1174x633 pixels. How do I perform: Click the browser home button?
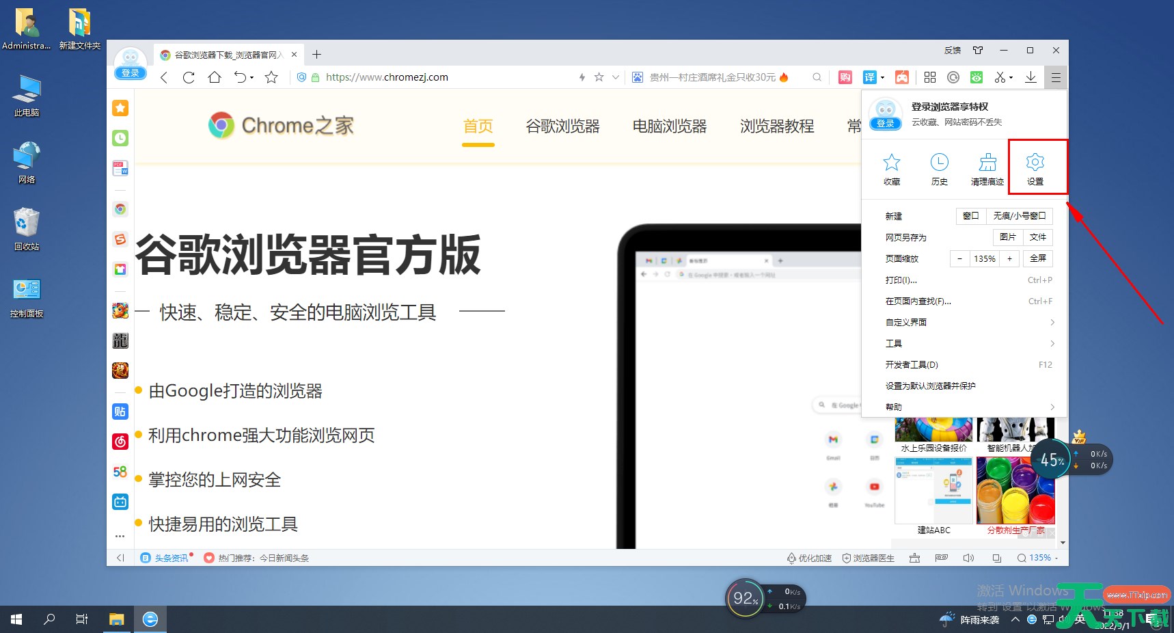pyautogui.click(x=215, y=77)
